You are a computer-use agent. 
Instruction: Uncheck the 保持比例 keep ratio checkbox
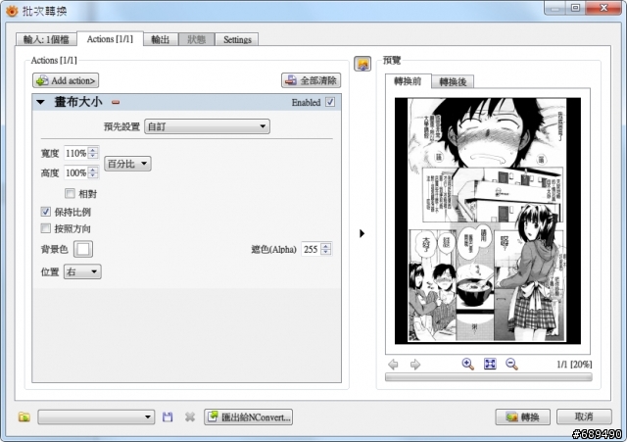click(46, 212)
